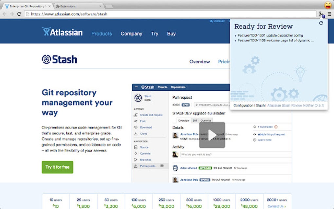
Task: Click the Try menu item
Action: pyautogui.click(x=155, y=34)
